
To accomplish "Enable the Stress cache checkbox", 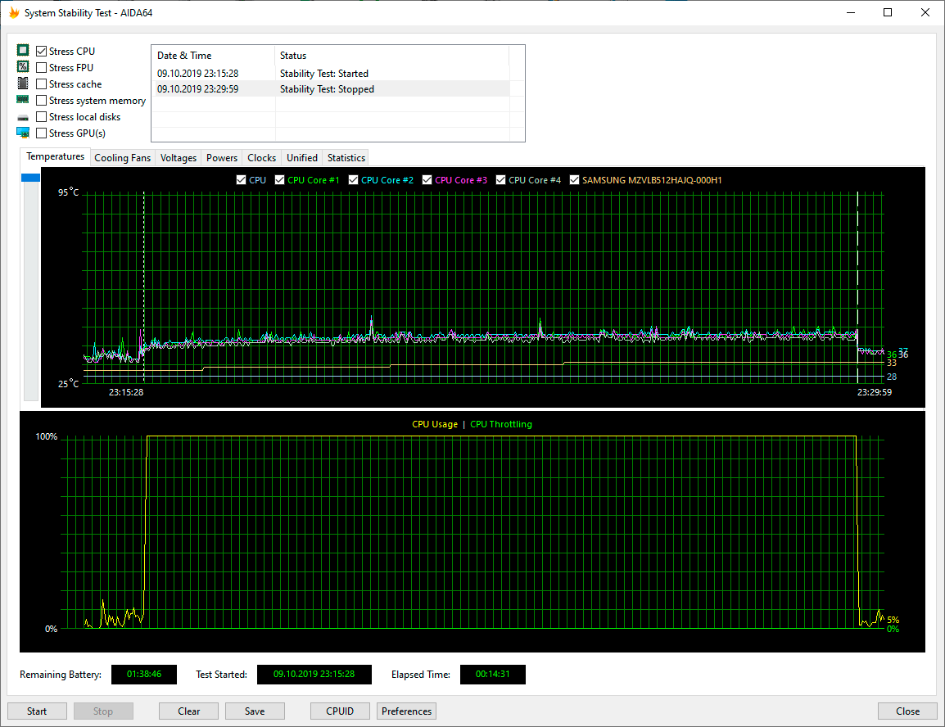I will pos(41,84).
